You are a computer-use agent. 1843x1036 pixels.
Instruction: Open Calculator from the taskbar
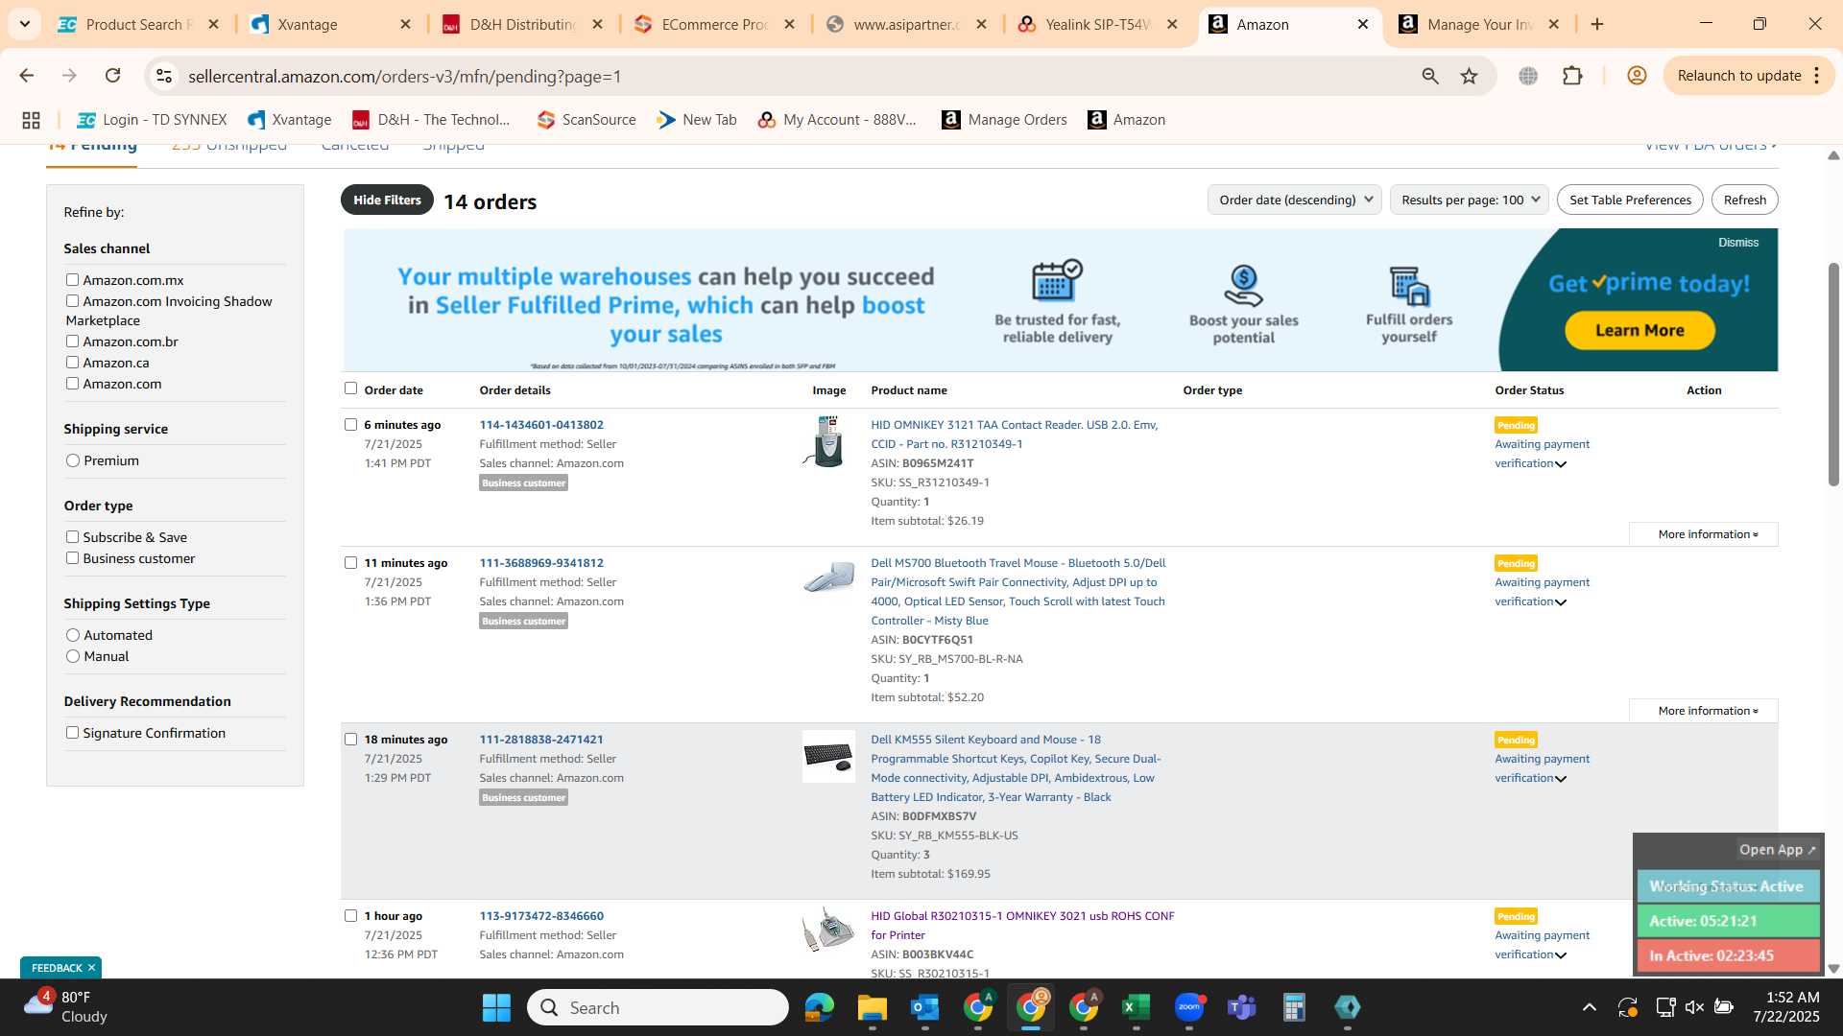coord(1294,1007)
